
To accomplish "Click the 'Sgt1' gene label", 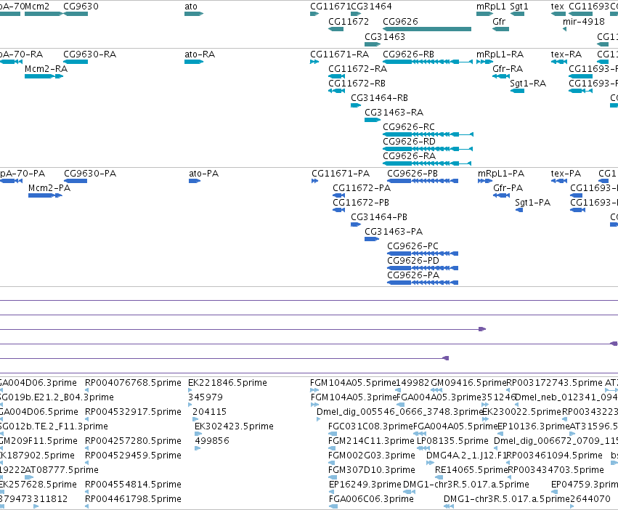I will [x=519, y=7].
